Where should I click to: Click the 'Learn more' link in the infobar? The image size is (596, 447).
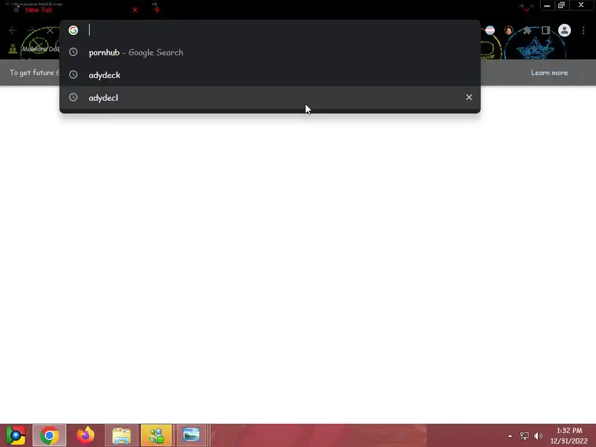click(549, 73)
